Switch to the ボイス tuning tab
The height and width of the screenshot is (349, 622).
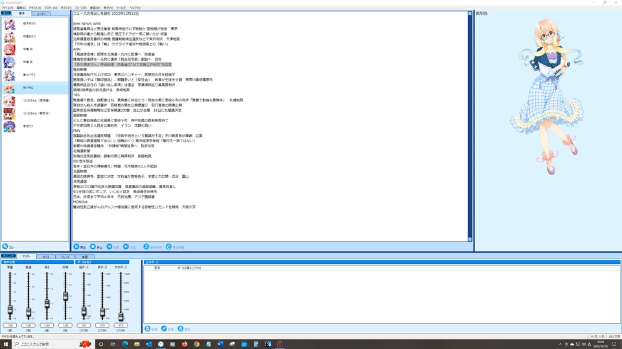46,257
